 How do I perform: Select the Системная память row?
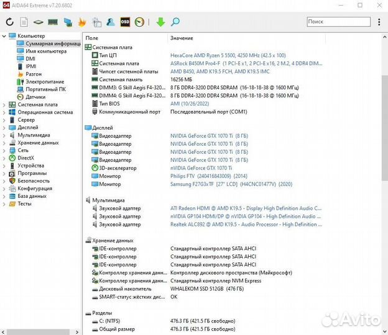click(x=142, y=79)
